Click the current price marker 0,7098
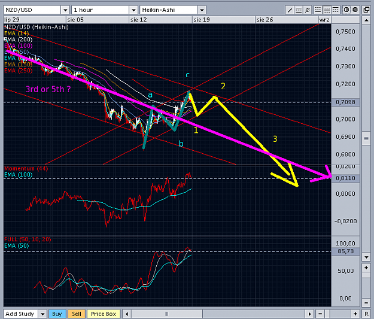 pos(345,102)
